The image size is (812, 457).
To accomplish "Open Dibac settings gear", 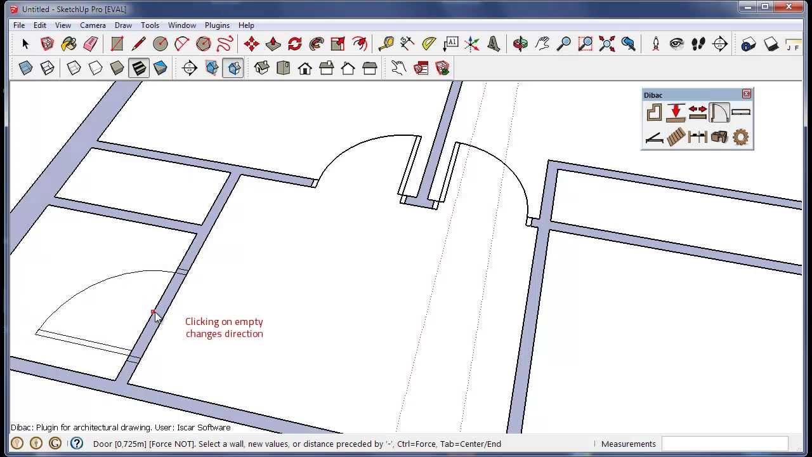I will point(740,136).
